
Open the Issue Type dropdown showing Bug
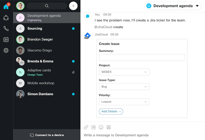124,87
